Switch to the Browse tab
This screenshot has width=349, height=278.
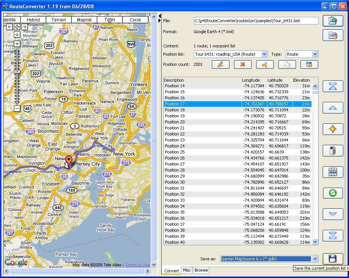pos(201,270)
